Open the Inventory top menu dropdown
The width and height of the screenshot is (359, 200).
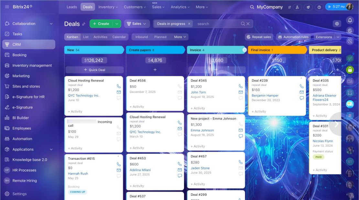point(108,7)
